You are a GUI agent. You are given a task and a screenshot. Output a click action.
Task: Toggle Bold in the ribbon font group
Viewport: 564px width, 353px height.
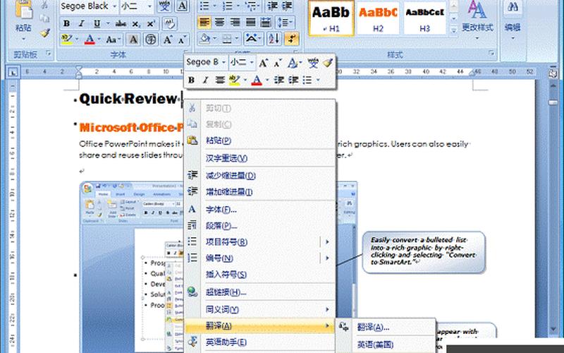pos(66,24)
